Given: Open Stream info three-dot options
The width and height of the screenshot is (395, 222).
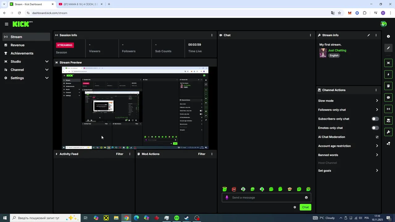Looking at the screenshot, I should [x=376, y=35].
